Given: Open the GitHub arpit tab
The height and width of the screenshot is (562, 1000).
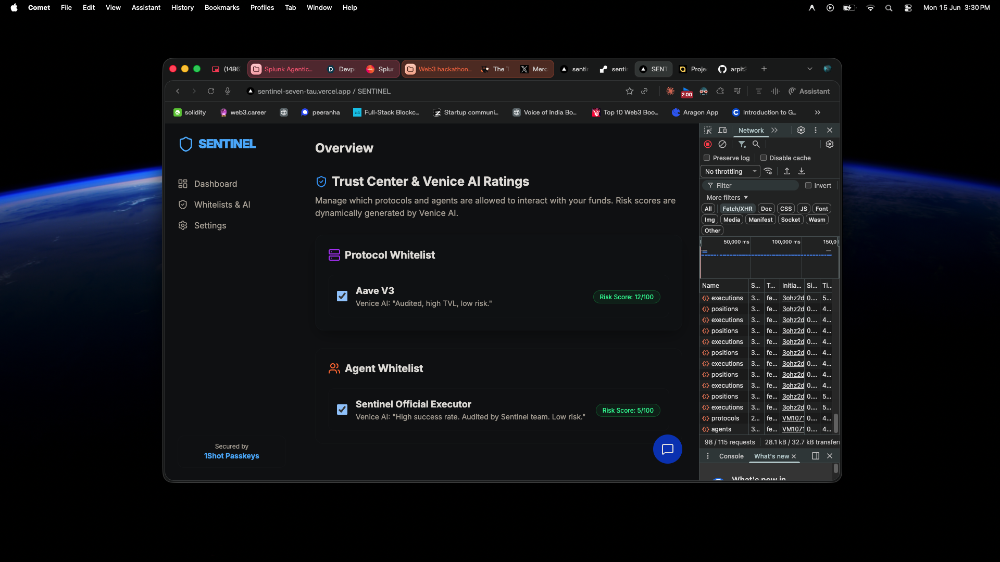Looking at the screenshot, I should click(732, 69).
